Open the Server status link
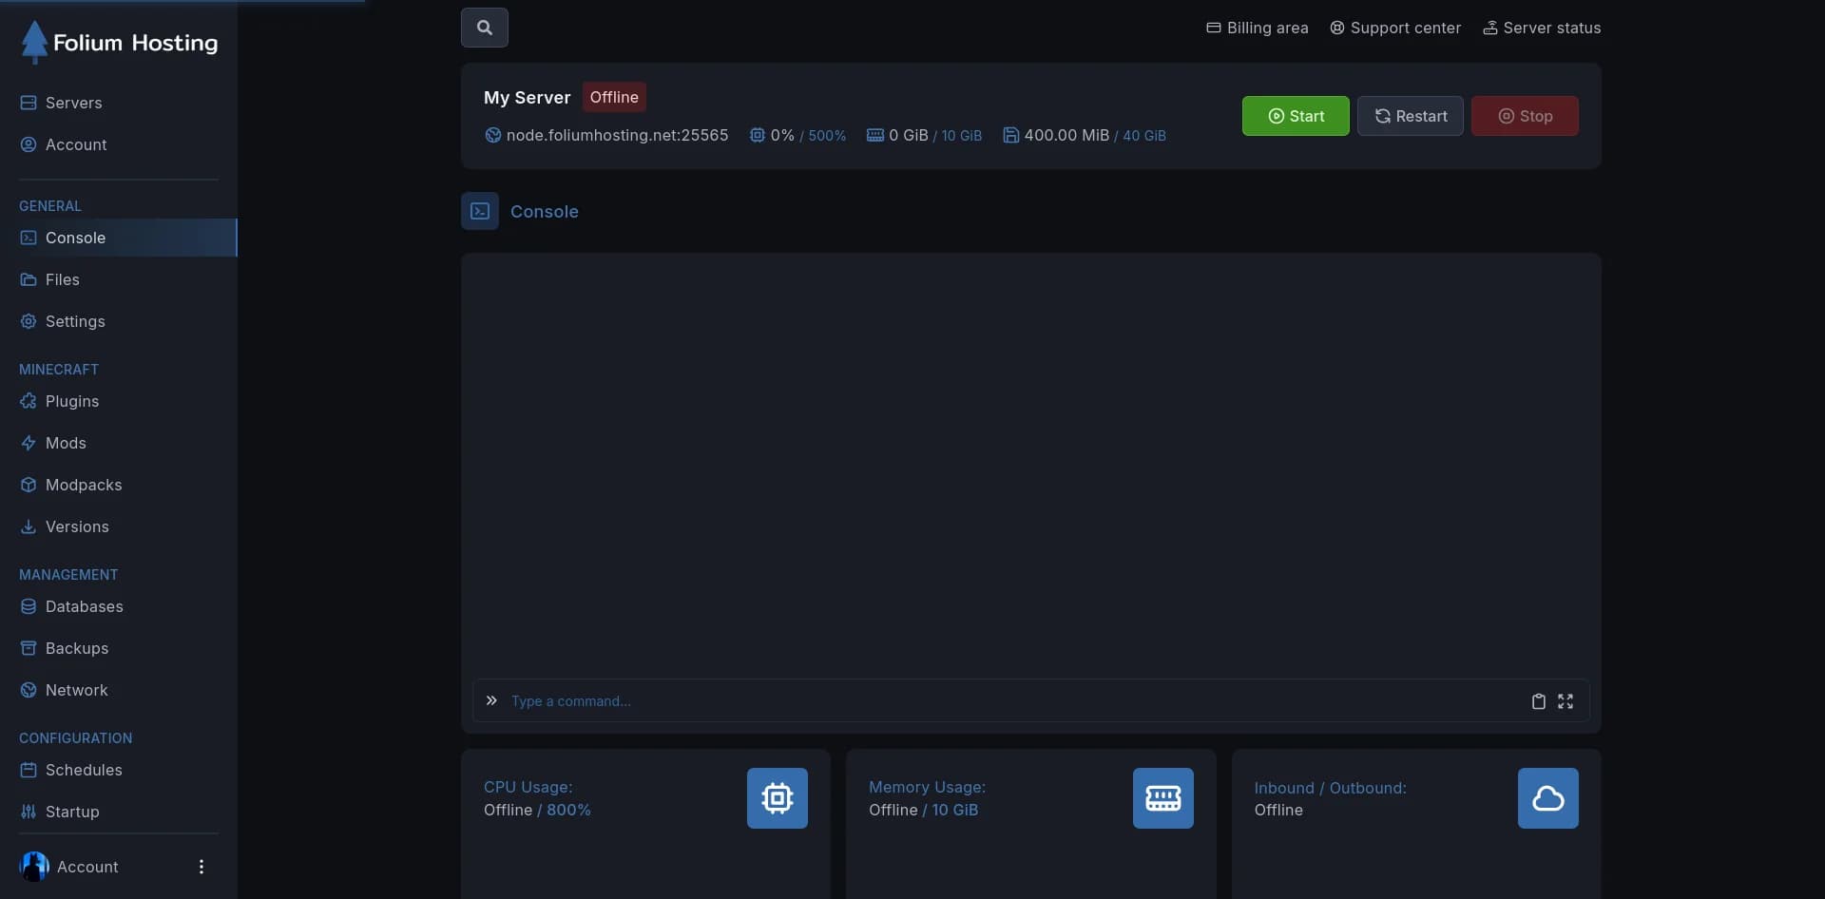1825x899 pixels. click(1542, 28)
